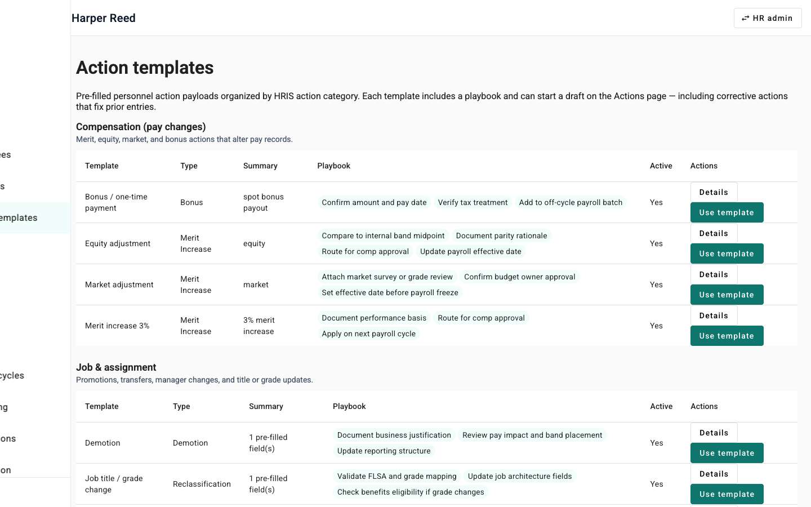Viewport: 811px width, 507px height.
Task: Select the 'Bonus / one-time payment' template name
Action: (x=116, y=202)
